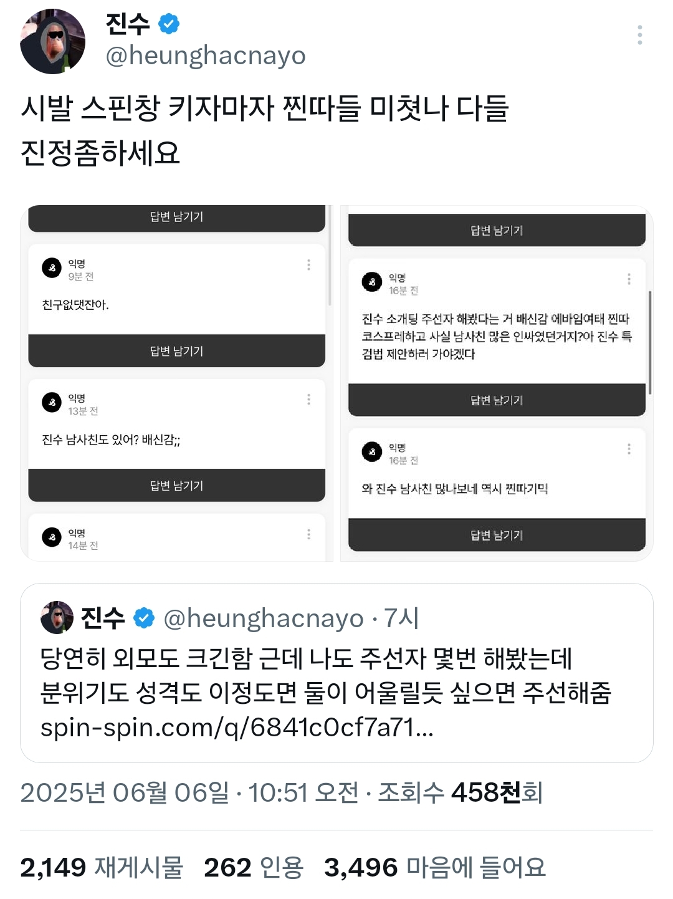Open spin-spin.com link in quoted tweet
The height and width of the screenshot is (899, 673).
[x=237, y=727]
